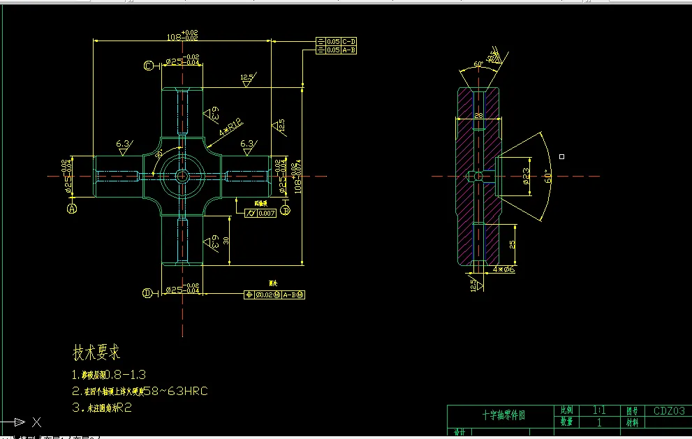
Task: Select the 4*ø6 hole callout
Action: [503, 269]
